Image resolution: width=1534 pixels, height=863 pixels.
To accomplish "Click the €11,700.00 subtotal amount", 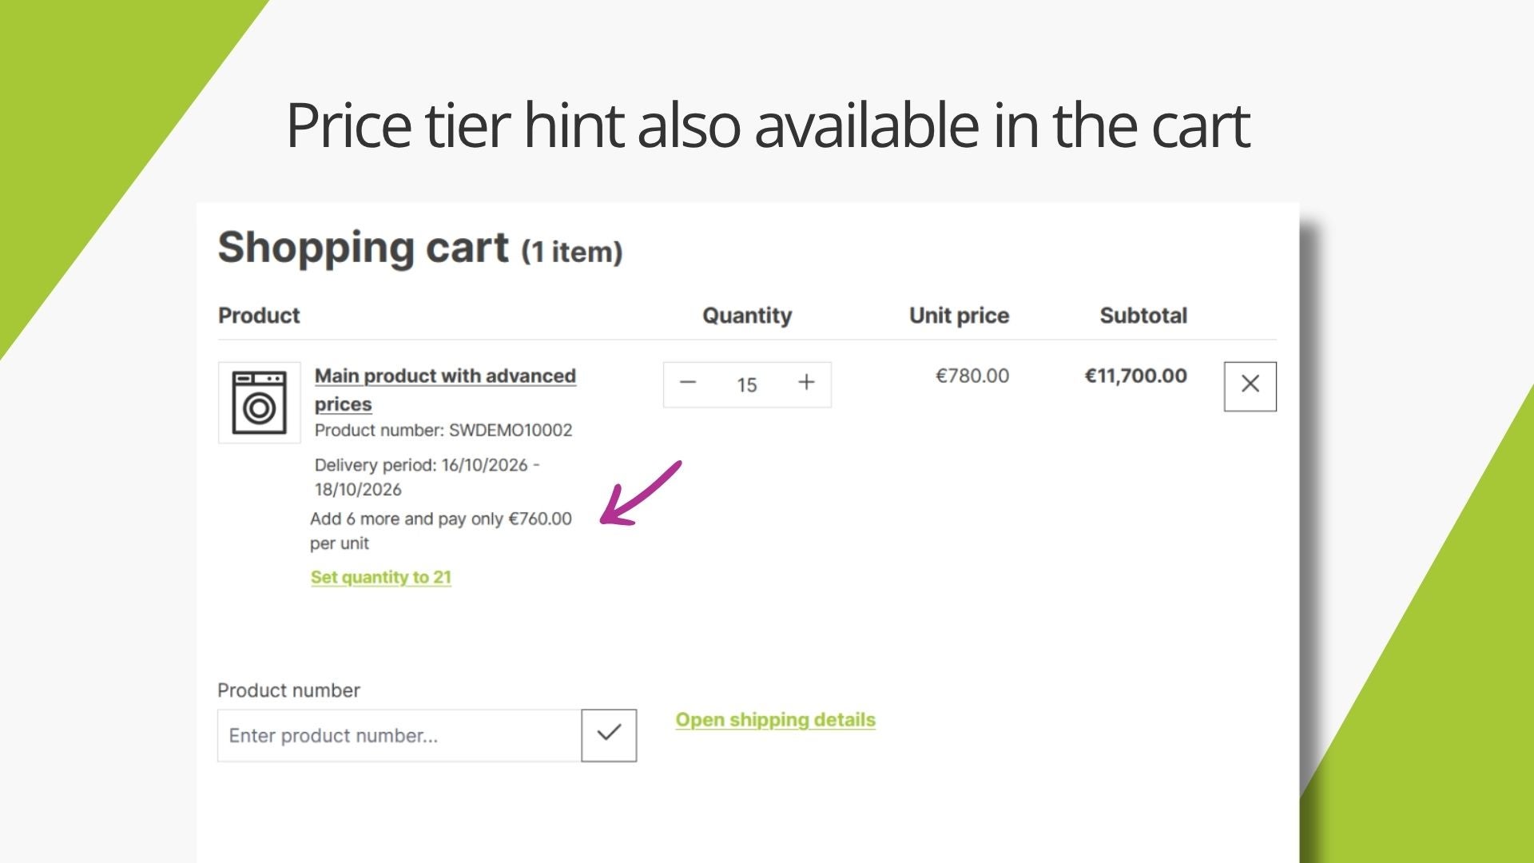I will pos(1135,376).
